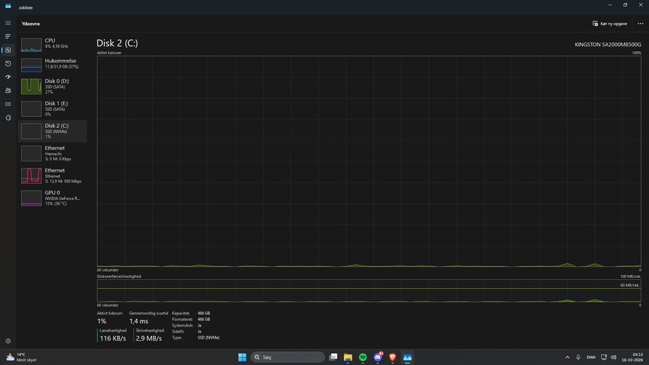Select the Ethernet 950 Mbps entry

pos(53,176)
